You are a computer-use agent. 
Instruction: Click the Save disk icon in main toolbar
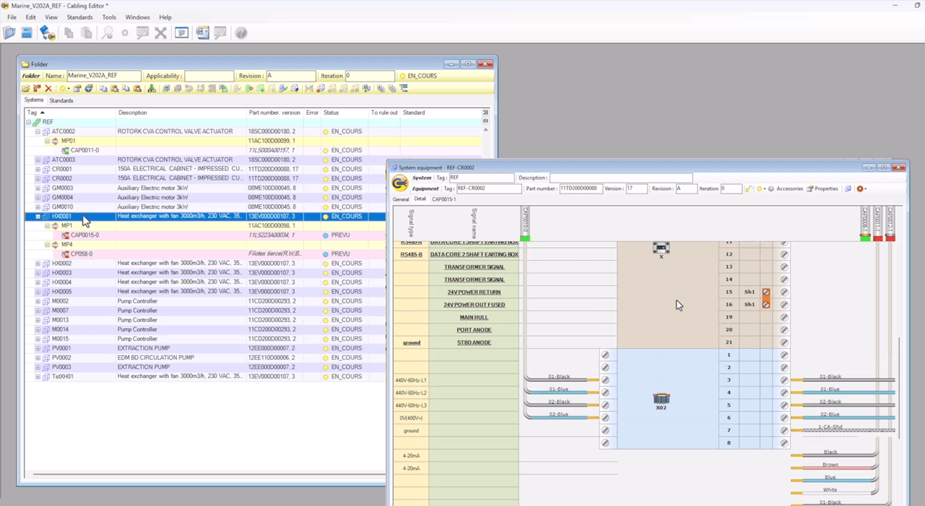pos(26,33)
